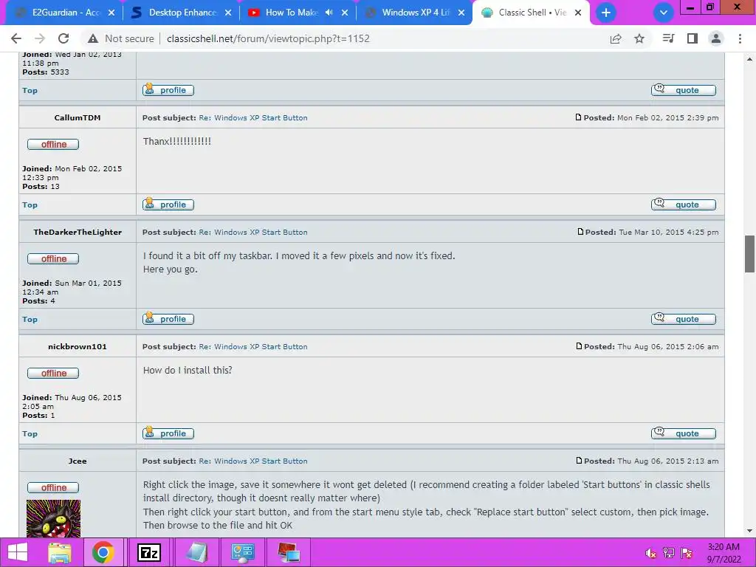Image resolution: width=756 pixels, height=567 pixels.
Task: Switch to Desktop Enhance tab
Action: 182,13
